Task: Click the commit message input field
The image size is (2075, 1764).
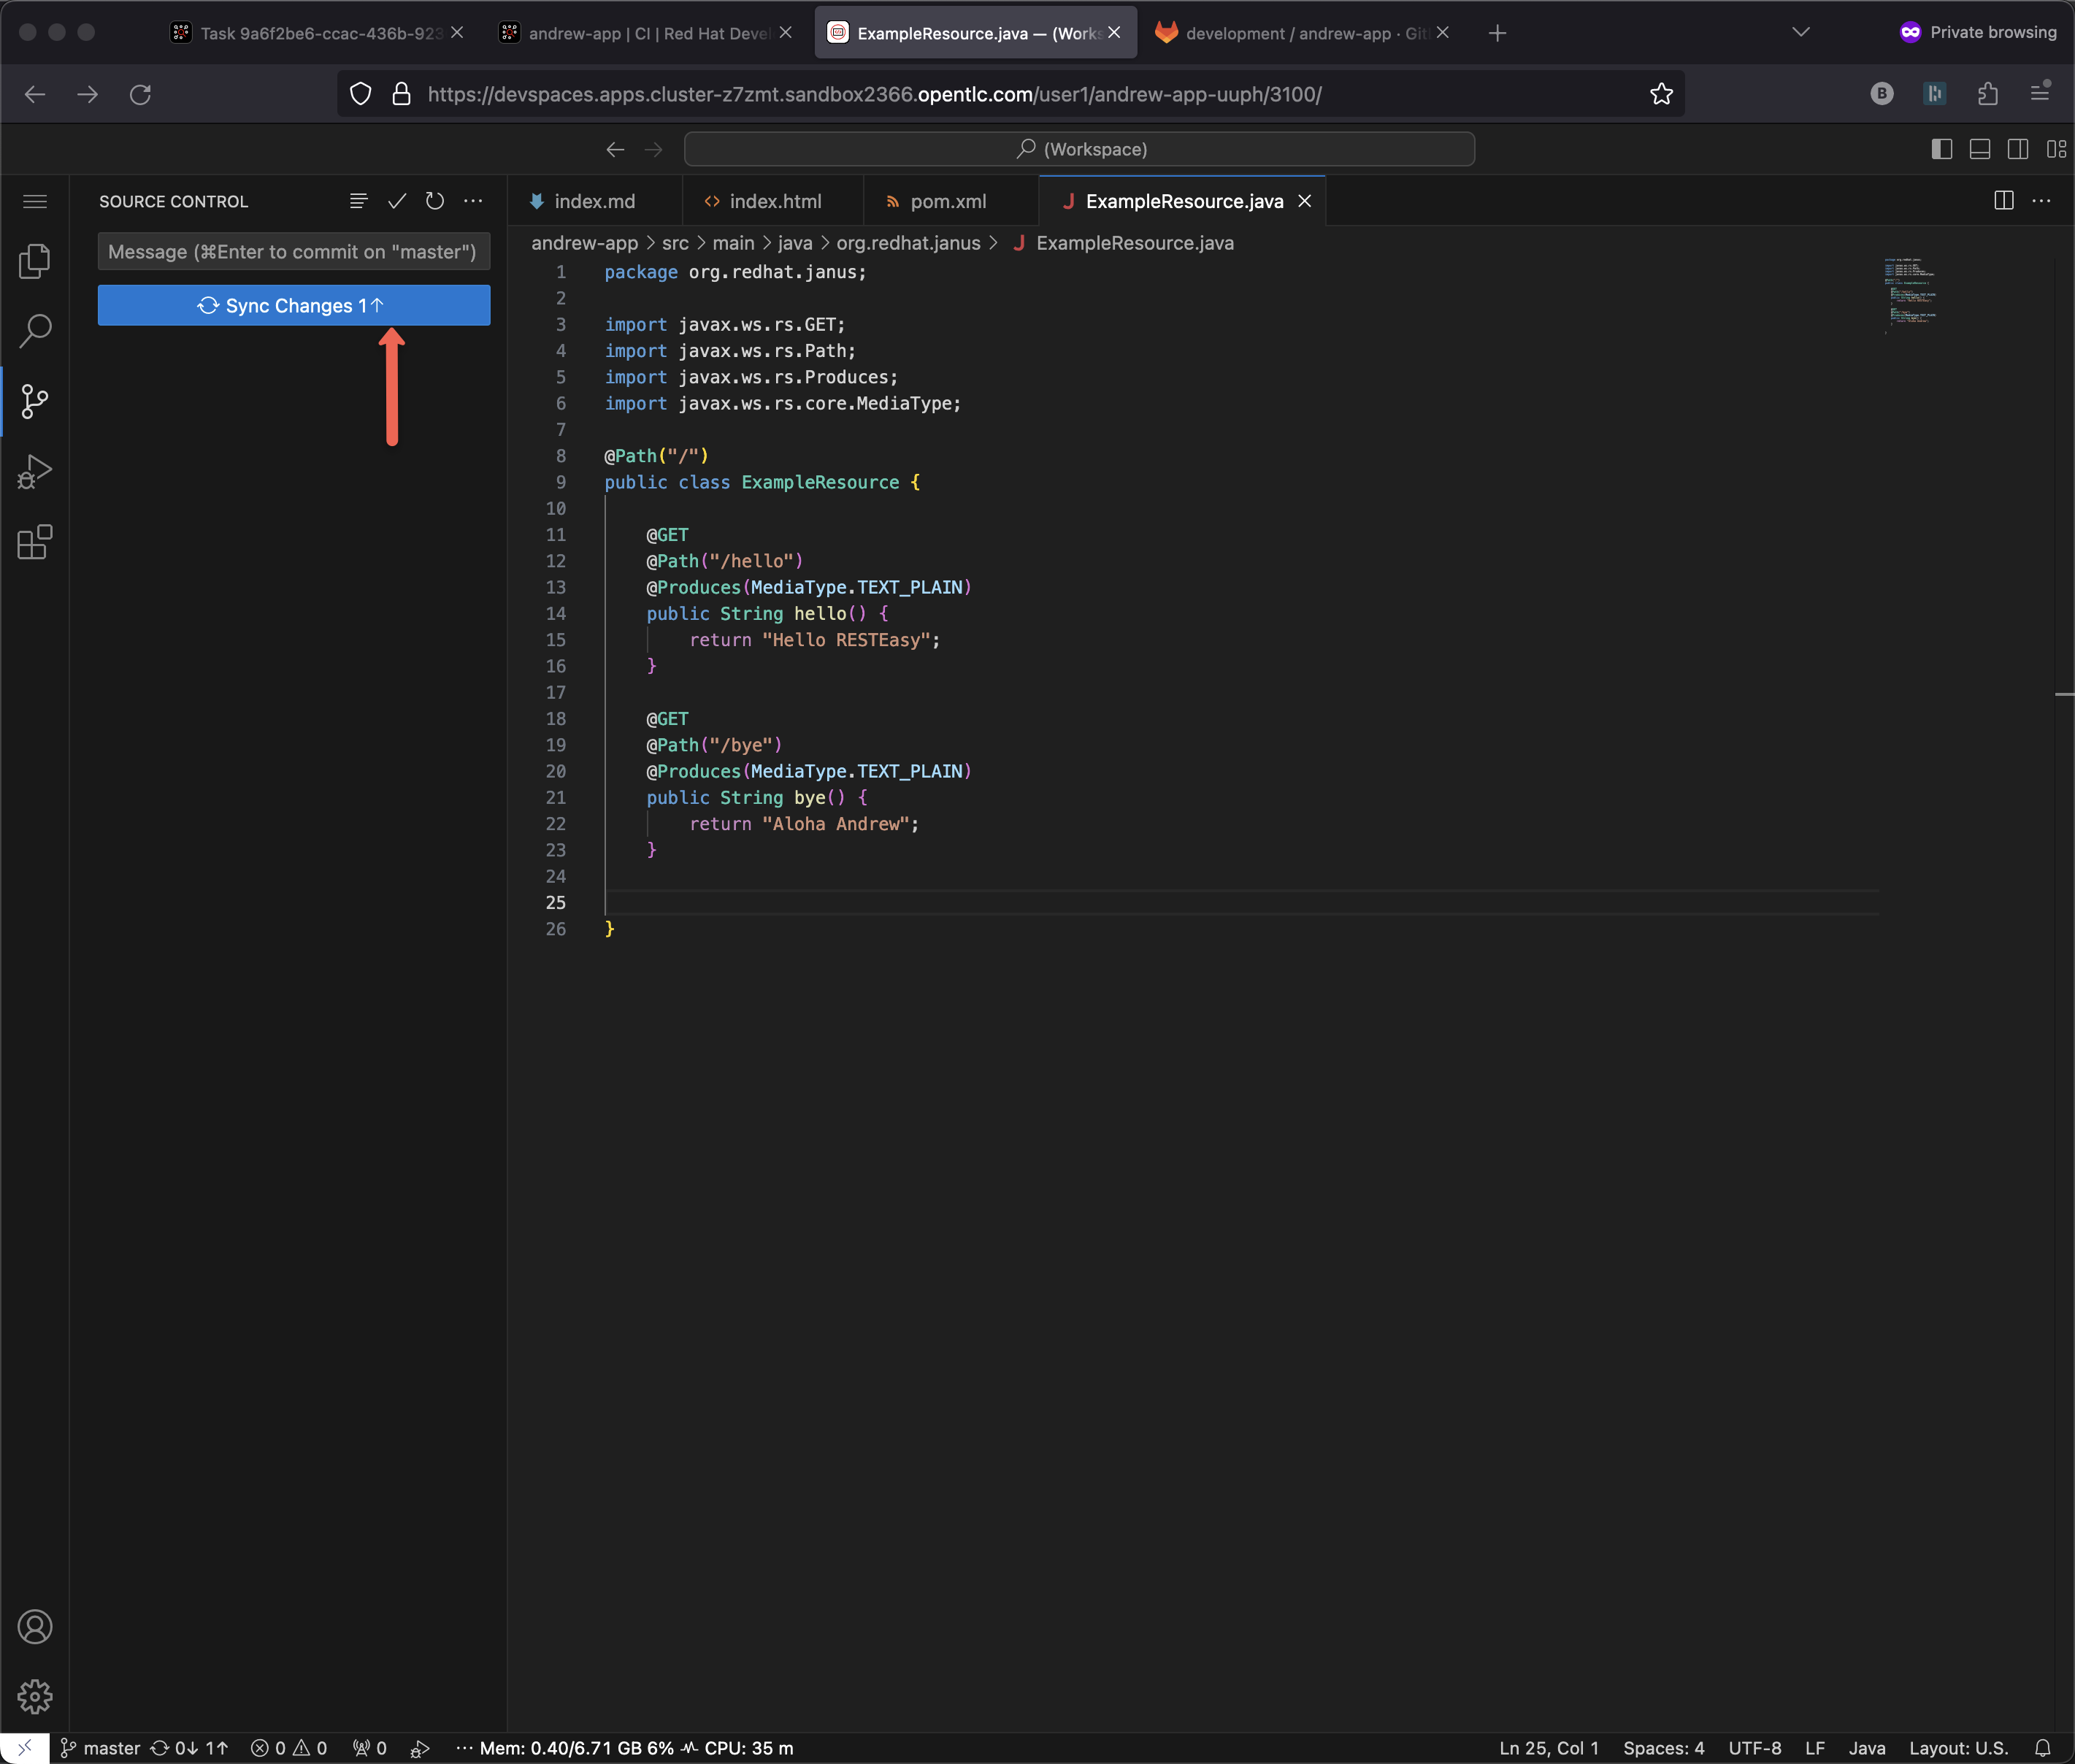Action: pyautogui.click(x=293, y=252)
